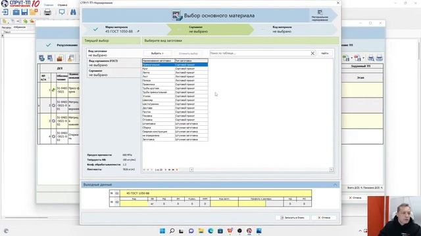Switch to the Ресурсы panel tab
The height and width of the screenshot is (236, 421).
pyautogui.click(x=6, y=28)
